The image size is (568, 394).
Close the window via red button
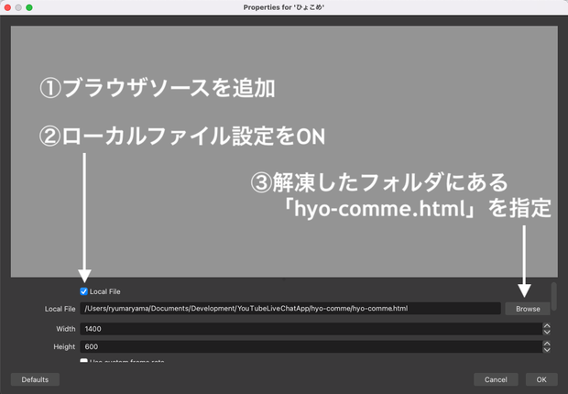[7, 7]
